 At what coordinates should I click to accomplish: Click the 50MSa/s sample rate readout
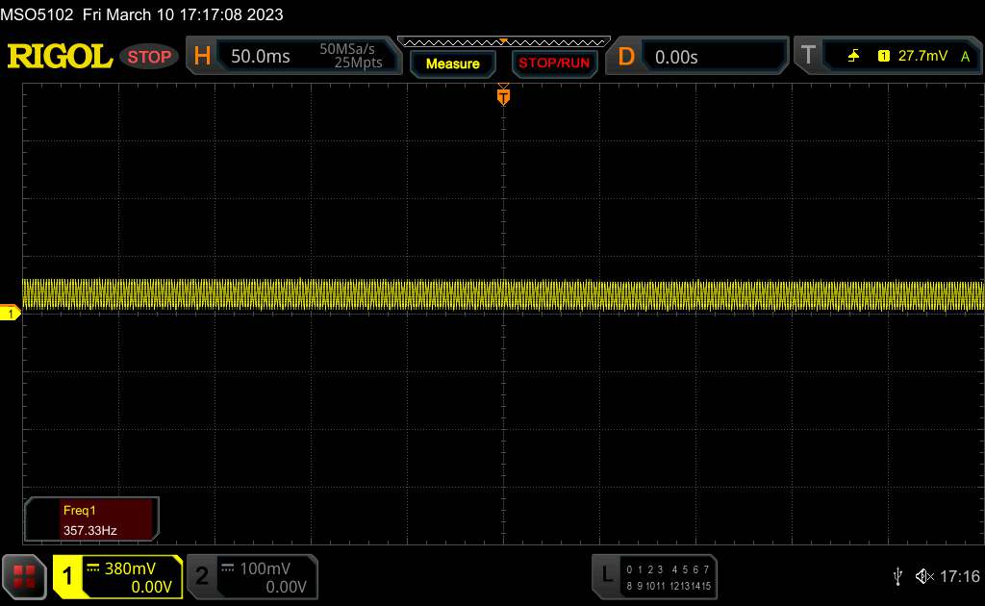coord(346,49)
